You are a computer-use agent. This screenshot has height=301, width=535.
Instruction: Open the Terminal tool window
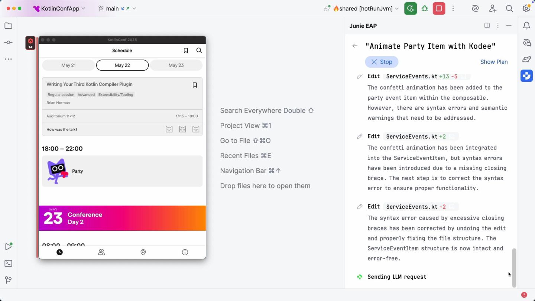click(8, 263)
